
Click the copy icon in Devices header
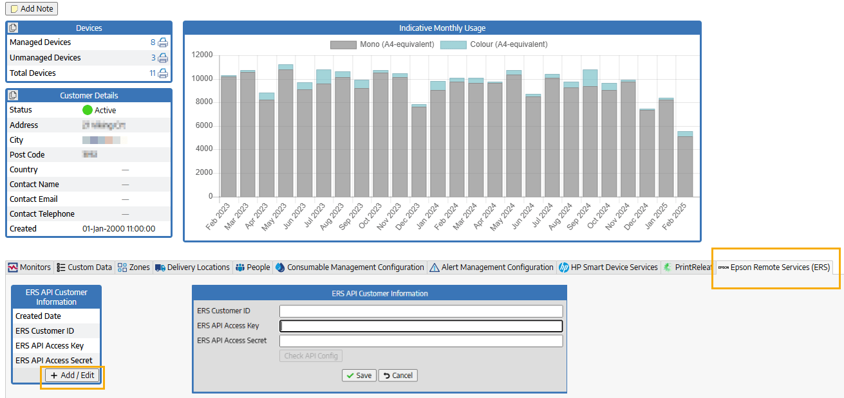[x=14, y=28]
